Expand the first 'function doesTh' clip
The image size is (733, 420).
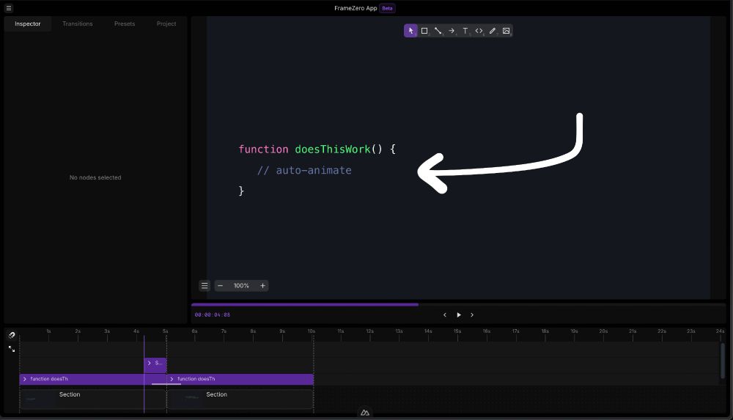[25, 379]
